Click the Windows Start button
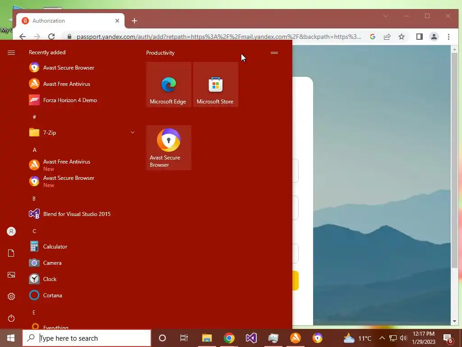Viewport: 462px width, 347px height. (11, 338)
